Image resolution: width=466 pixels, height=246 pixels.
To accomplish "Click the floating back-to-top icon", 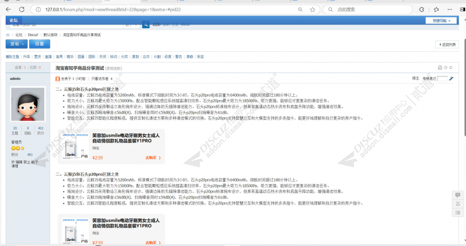I will pyautogui.click(x=458, y=204).
